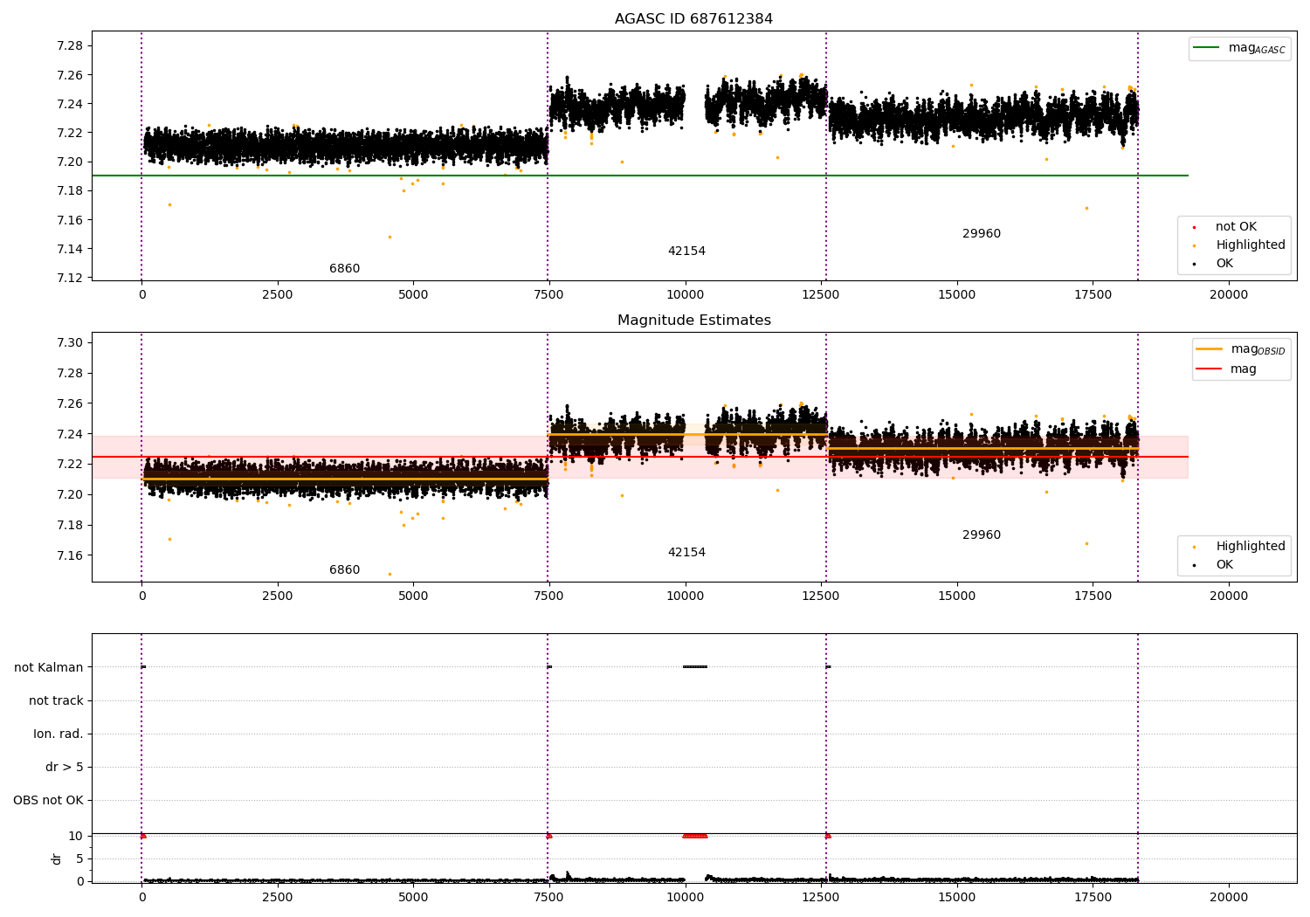1310x917 pixels.
Task: Click the 'not Kalman' marker band near 10000
Action: [x=695, y=667]
